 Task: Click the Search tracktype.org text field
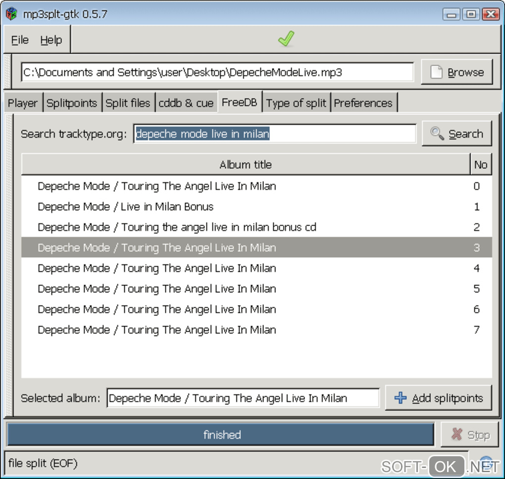tap(275, 134)
